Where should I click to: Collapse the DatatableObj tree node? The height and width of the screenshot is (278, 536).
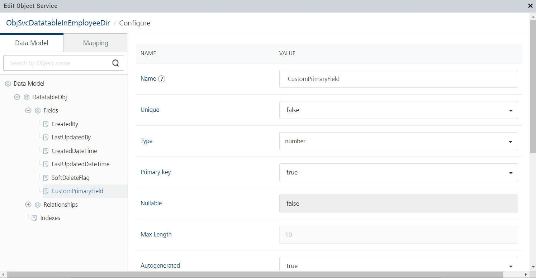(x=17, y=97)
